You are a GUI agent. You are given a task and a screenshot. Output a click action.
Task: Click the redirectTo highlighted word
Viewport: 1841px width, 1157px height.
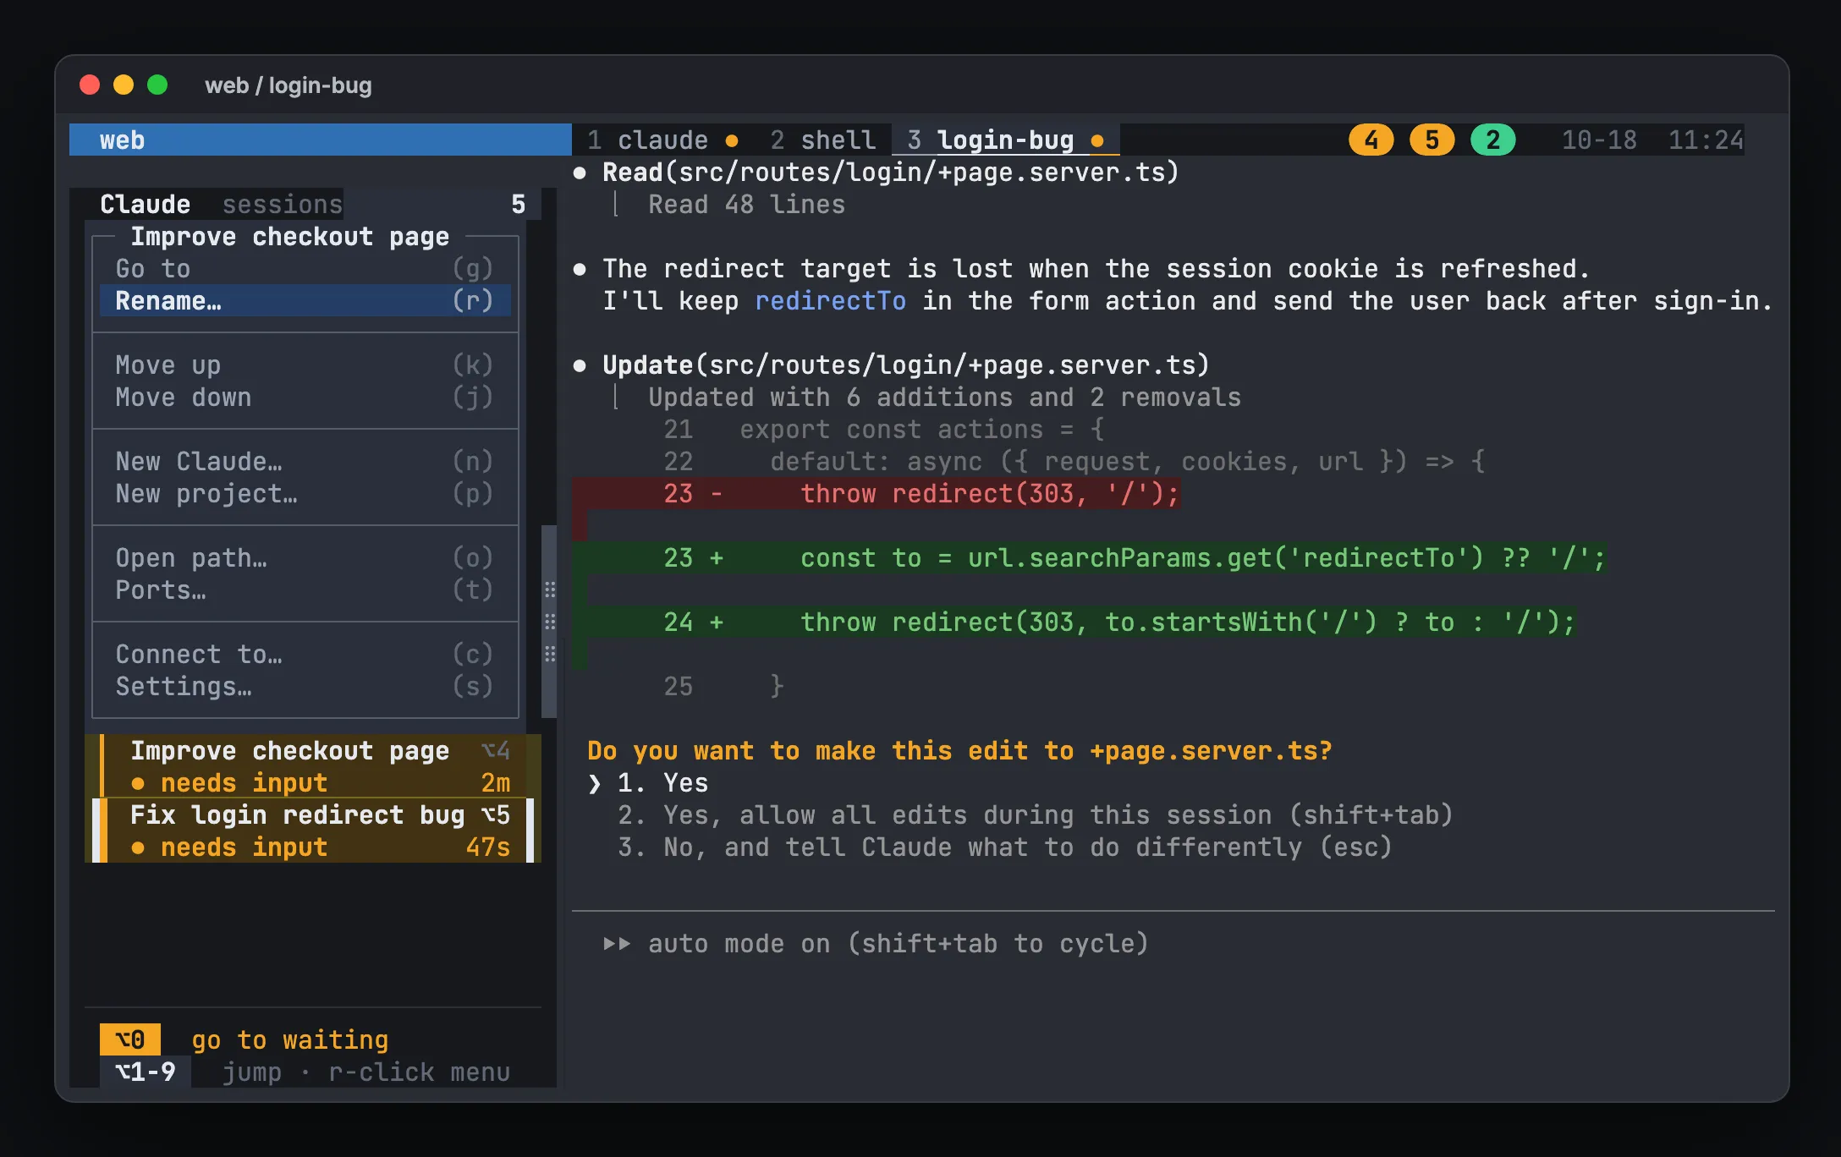tap(830, 300)
